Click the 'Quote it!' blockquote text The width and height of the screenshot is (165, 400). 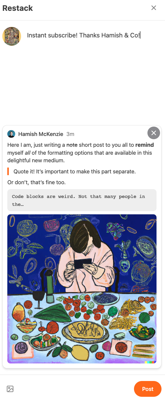click(75, 172)
